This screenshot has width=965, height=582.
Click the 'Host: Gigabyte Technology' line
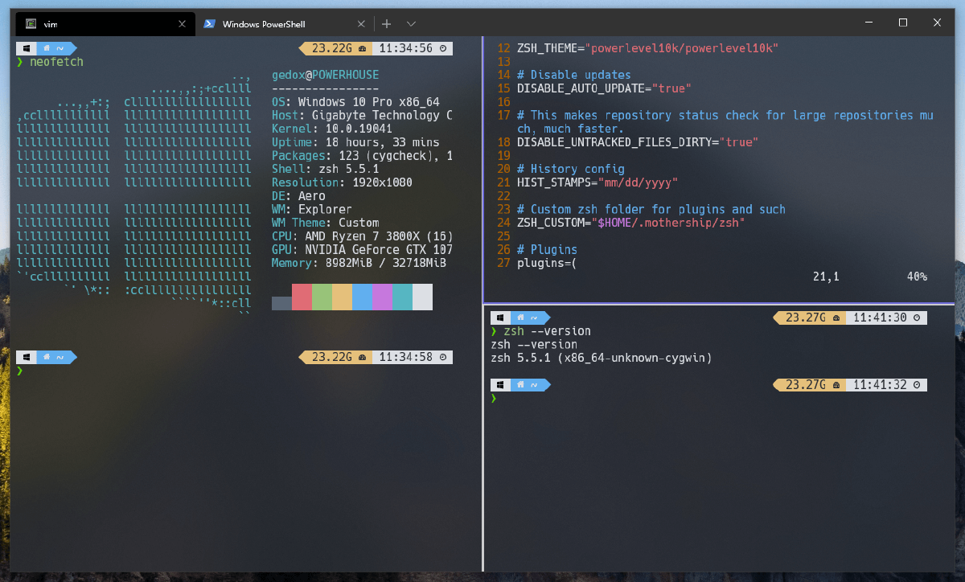[x=362, y=115]
